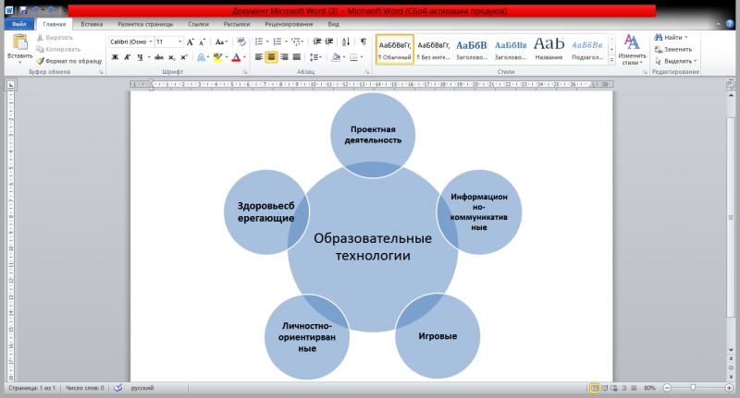This screenshot has width=740, height=398.
Task: Toggle center paragraph alignment
Action: (x=272, y=57)
